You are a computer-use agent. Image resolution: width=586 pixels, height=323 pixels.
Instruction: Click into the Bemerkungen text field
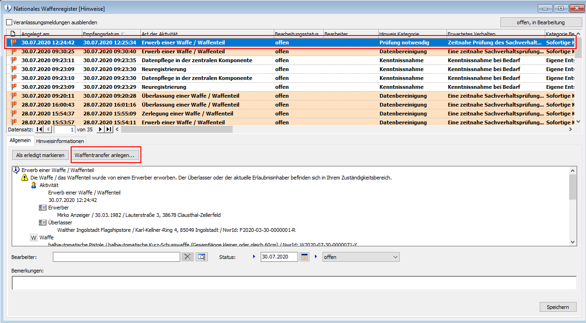pos(294,283)
